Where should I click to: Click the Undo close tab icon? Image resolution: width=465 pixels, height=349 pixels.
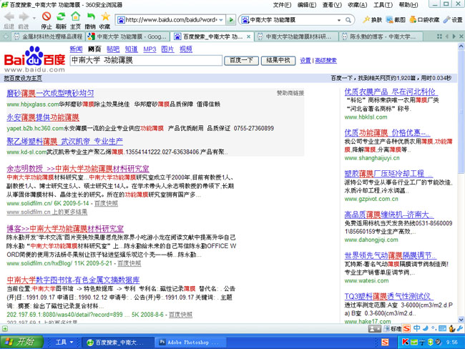pyautogui.click(x=91, y=16)
